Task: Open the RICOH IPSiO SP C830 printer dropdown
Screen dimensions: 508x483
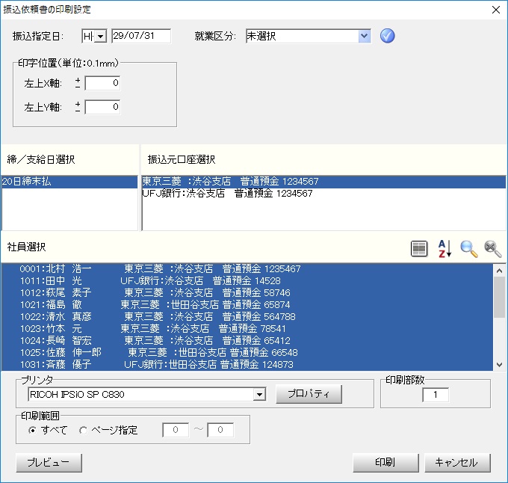Action: pos(259,395)
